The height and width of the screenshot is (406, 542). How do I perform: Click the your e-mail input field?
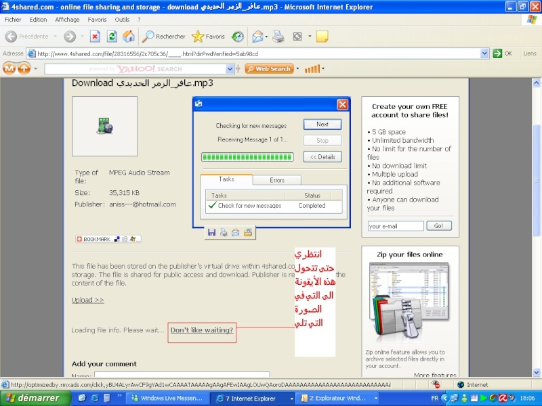[396, 226]
